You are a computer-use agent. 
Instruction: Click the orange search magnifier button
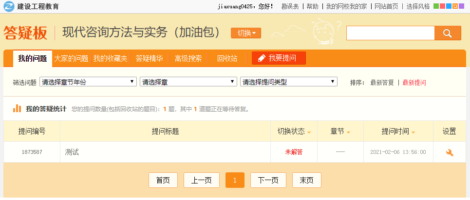pyautogui.click(x=448, y=33)
